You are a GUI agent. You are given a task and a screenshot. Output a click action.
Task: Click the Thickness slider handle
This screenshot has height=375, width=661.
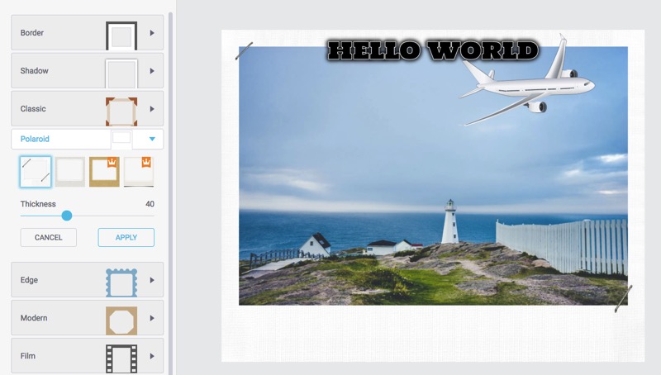coord(67,216)
